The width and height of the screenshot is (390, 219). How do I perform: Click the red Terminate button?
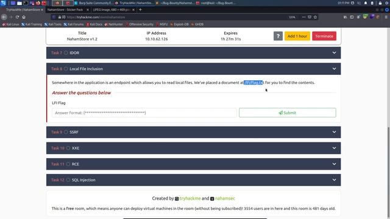tap(324, 36)
